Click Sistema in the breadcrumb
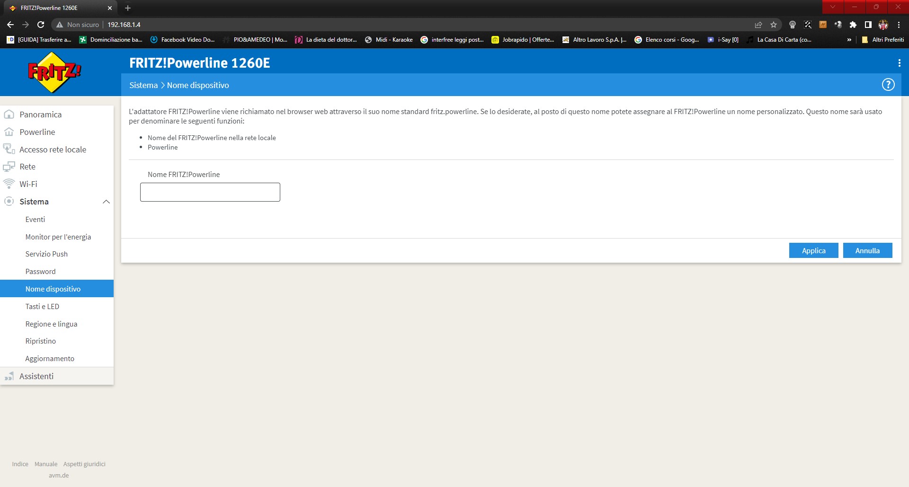The height and width of the screenshot is (487, 909). click(x=143, y=85)
